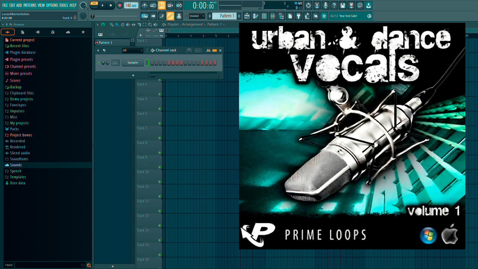Toggle the multilink to controllers button
Image resolution: width=478 pixels, height=269 pixels.
click(x=170, y=16)
